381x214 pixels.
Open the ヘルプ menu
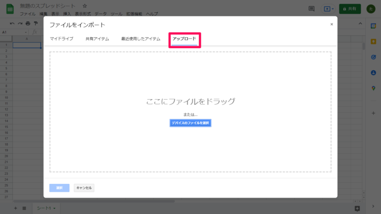pos(152,14)
